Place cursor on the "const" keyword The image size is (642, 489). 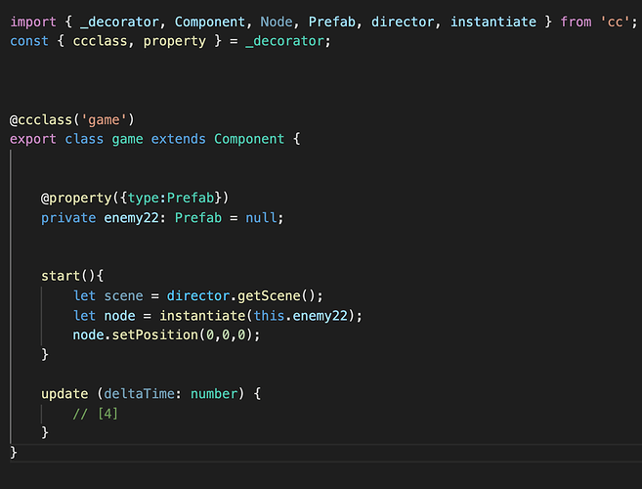click(x=29, y=40)
